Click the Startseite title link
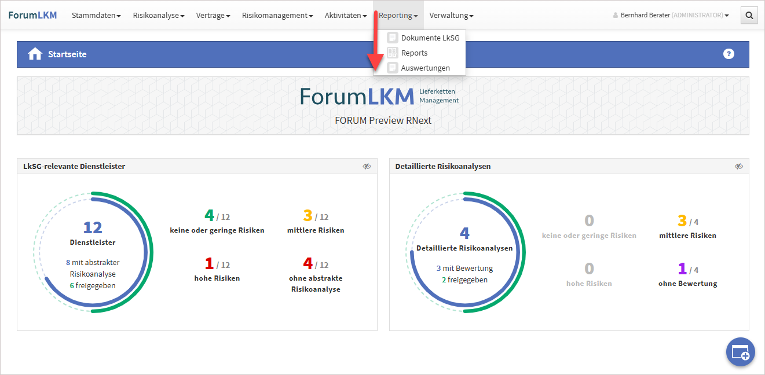Viewport: 765px width, 375px height. click(x=67, y=54)
